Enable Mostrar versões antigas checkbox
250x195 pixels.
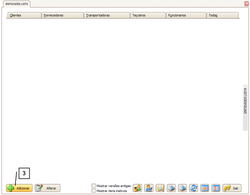(x=94, y=186)
